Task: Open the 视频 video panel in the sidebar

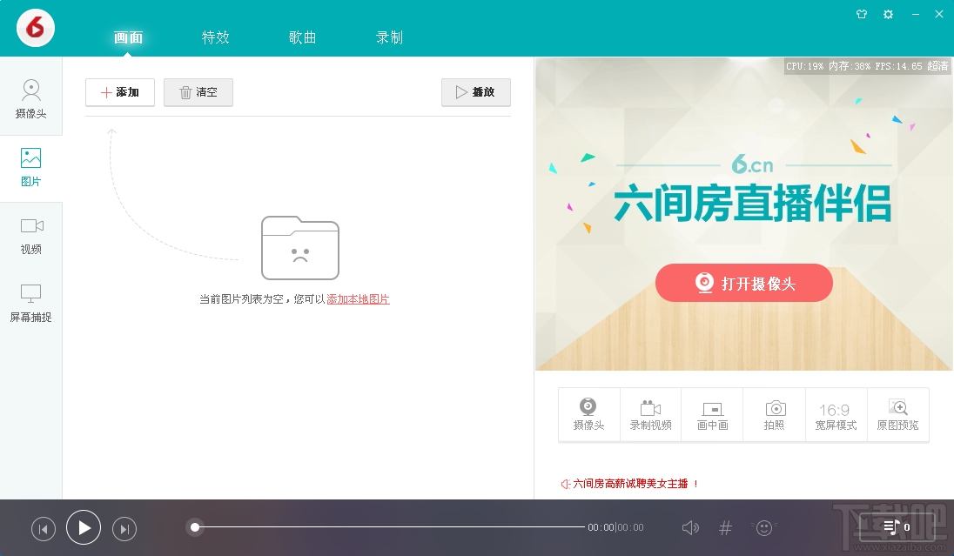Action: click(31, 236)
